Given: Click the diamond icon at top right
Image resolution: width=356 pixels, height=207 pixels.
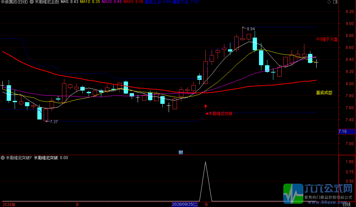Looking at the screenshot, I should [x=329, y=2].
